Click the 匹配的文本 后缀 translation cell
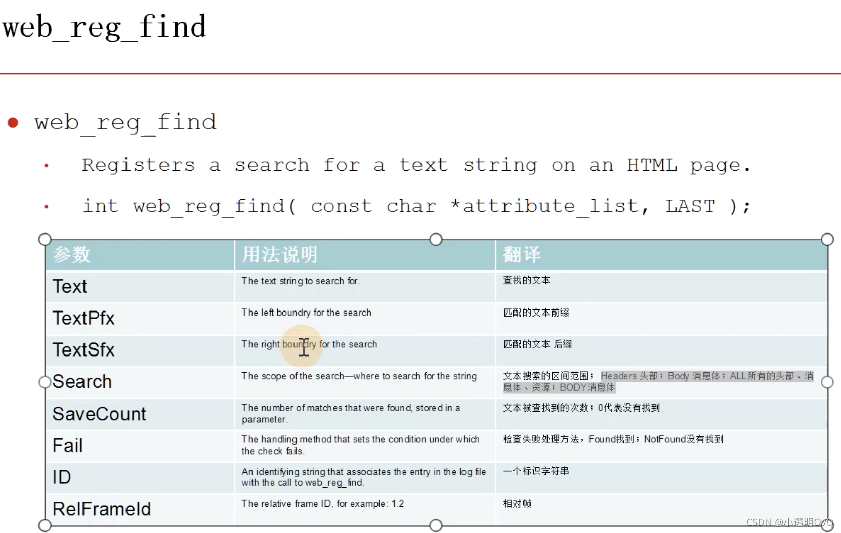841x533 pixels. point(661,350)
